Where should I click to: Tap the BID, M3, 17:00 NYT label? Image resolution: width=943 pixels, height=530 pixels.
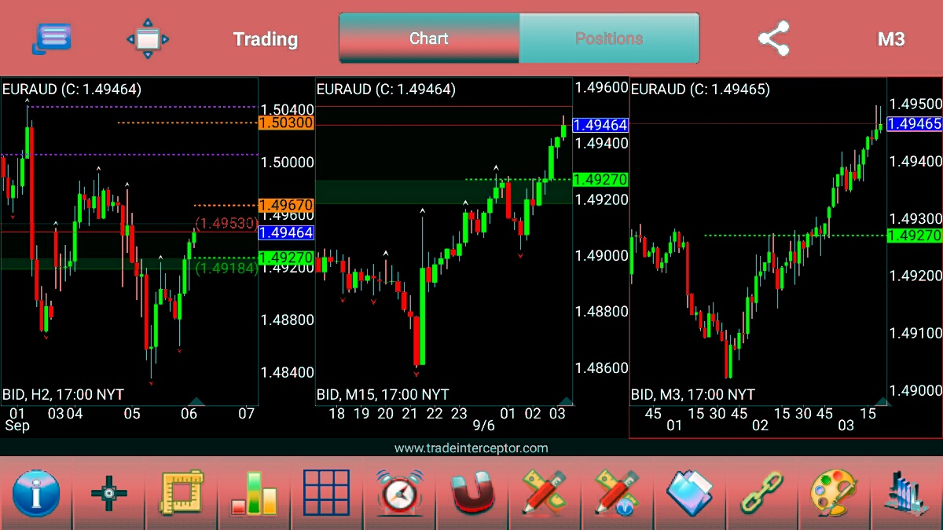coord(693,394)
